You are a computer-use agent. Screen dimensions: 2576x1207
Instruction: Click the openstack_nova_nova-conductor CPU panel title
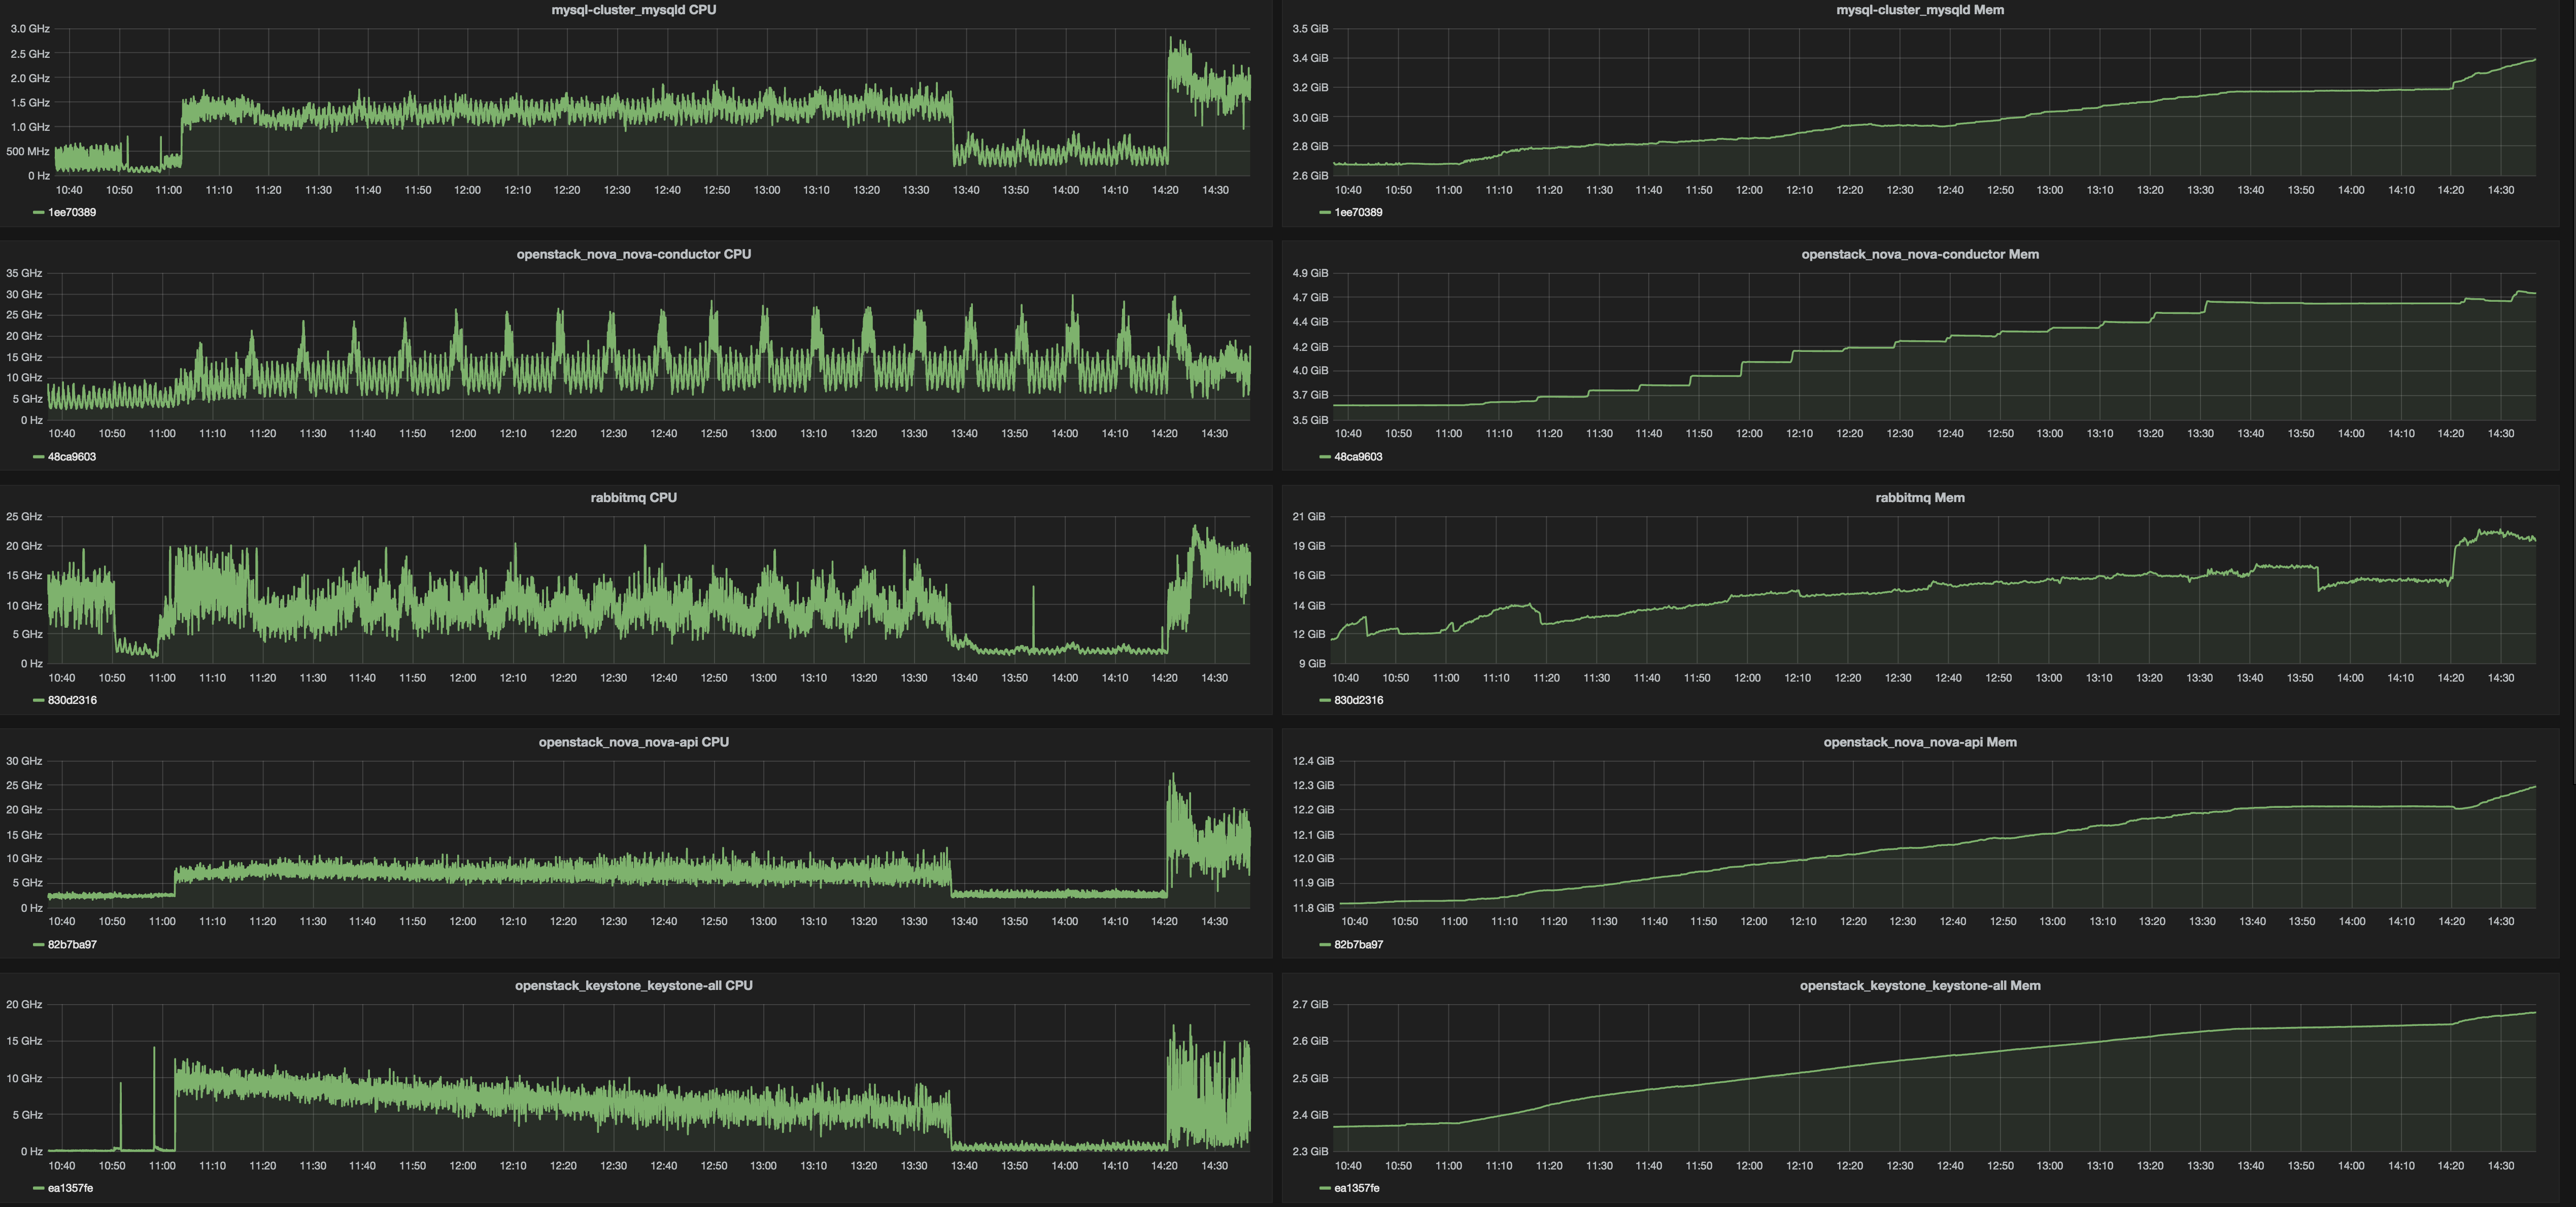pyautogui.click(x=633, y=254)
